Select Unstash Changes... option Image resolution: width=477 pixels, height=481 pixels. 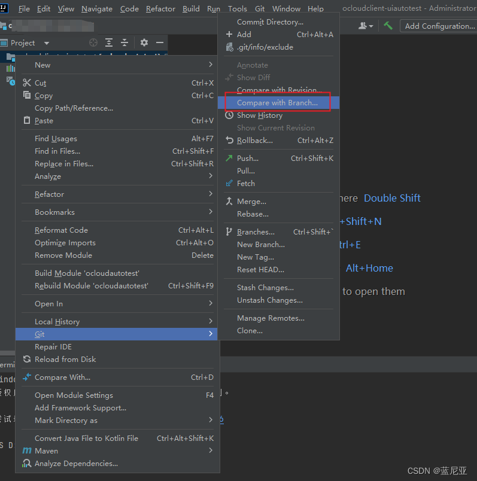pos(278,300)
